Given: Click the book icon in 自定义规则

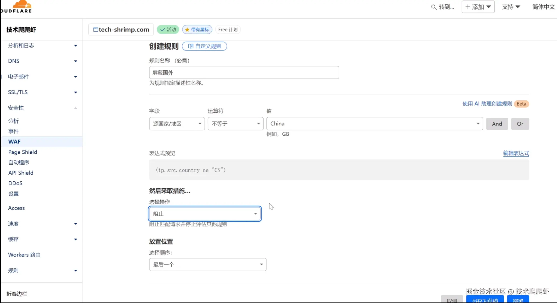Looking at the screenshot, I should [191, 46].
